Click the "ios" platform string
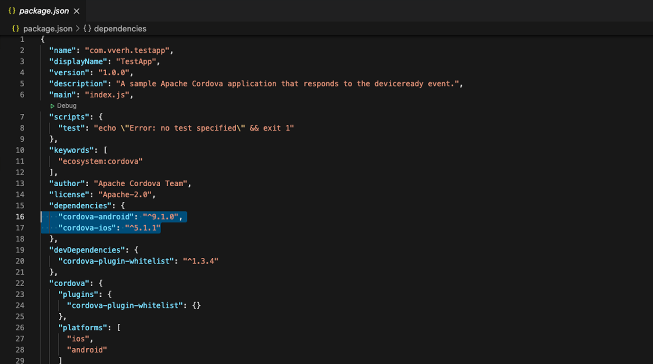 click(x=78, y=338)
